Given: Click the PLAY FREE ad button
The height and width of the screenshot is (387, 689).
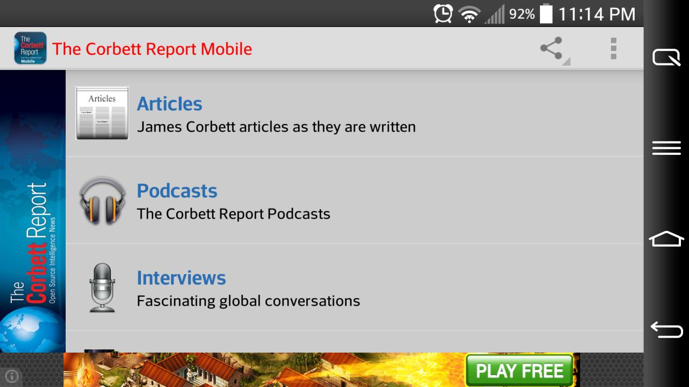Looking at the screenshot, I should (x=519, y=371).
